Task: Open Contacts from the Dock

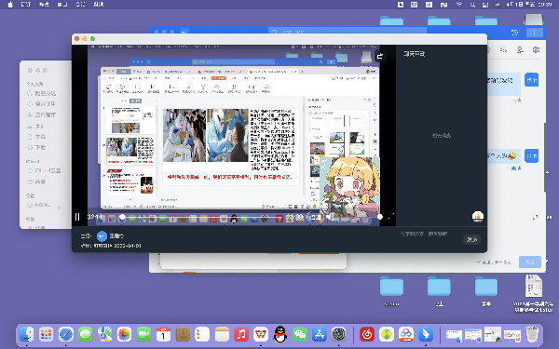Action: [183, 334]
